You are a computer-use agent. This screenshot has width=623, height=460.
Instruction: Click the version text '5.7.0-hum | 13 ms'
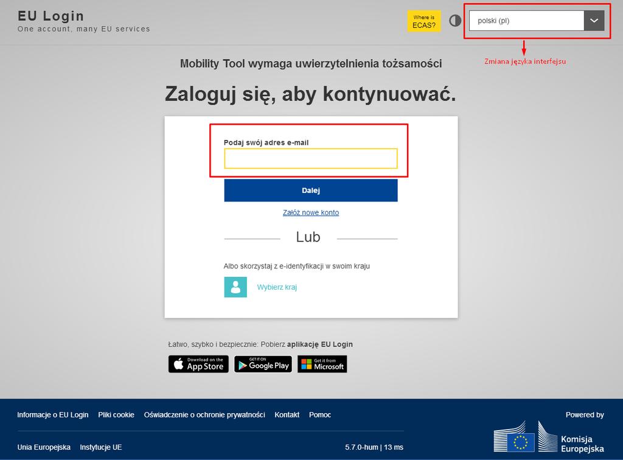click(374, 447)
